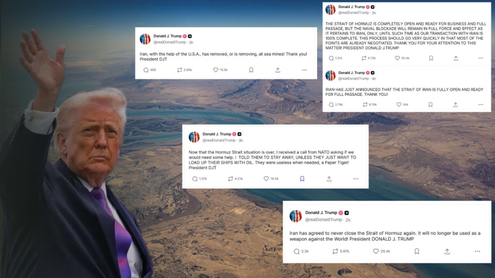Click the share icon on the naval blockade post

(x=456, y=58)
